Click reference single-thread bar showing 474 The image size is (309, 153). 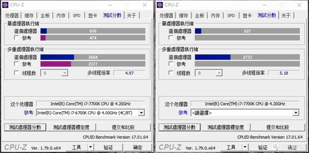(93, 38)
